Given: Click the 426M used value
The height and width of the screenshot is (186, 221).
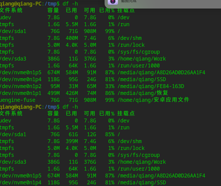Looking at the screenshot, I should tap(72, 93).
